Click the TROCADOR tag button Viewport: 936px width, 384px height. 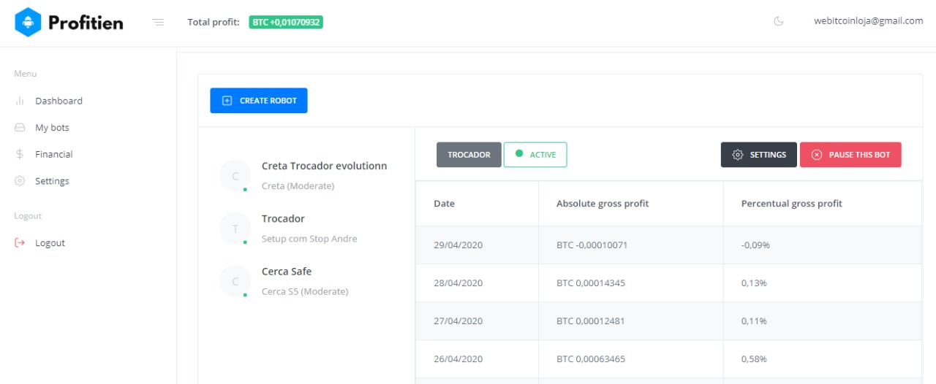(x=469, y=155)
